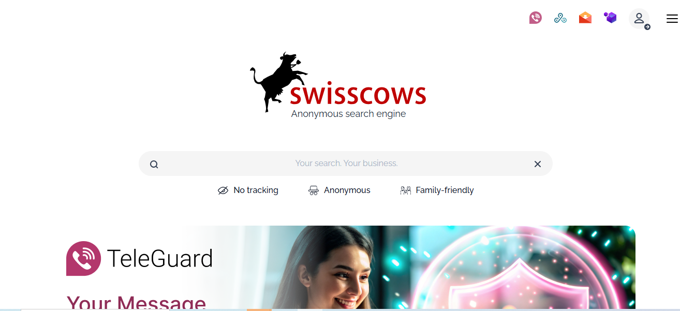Click the magnifying glass search icon
The width and height of the screenshot is (680, 311).
(x=154, y=165)
